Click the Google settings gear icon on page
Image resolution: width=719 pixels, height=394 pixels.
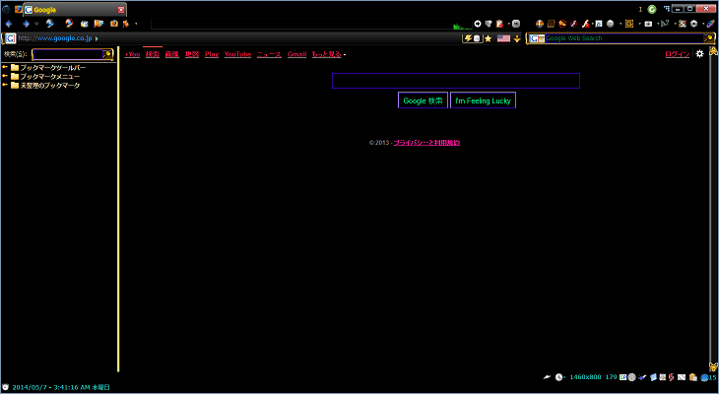pos(700,54)
